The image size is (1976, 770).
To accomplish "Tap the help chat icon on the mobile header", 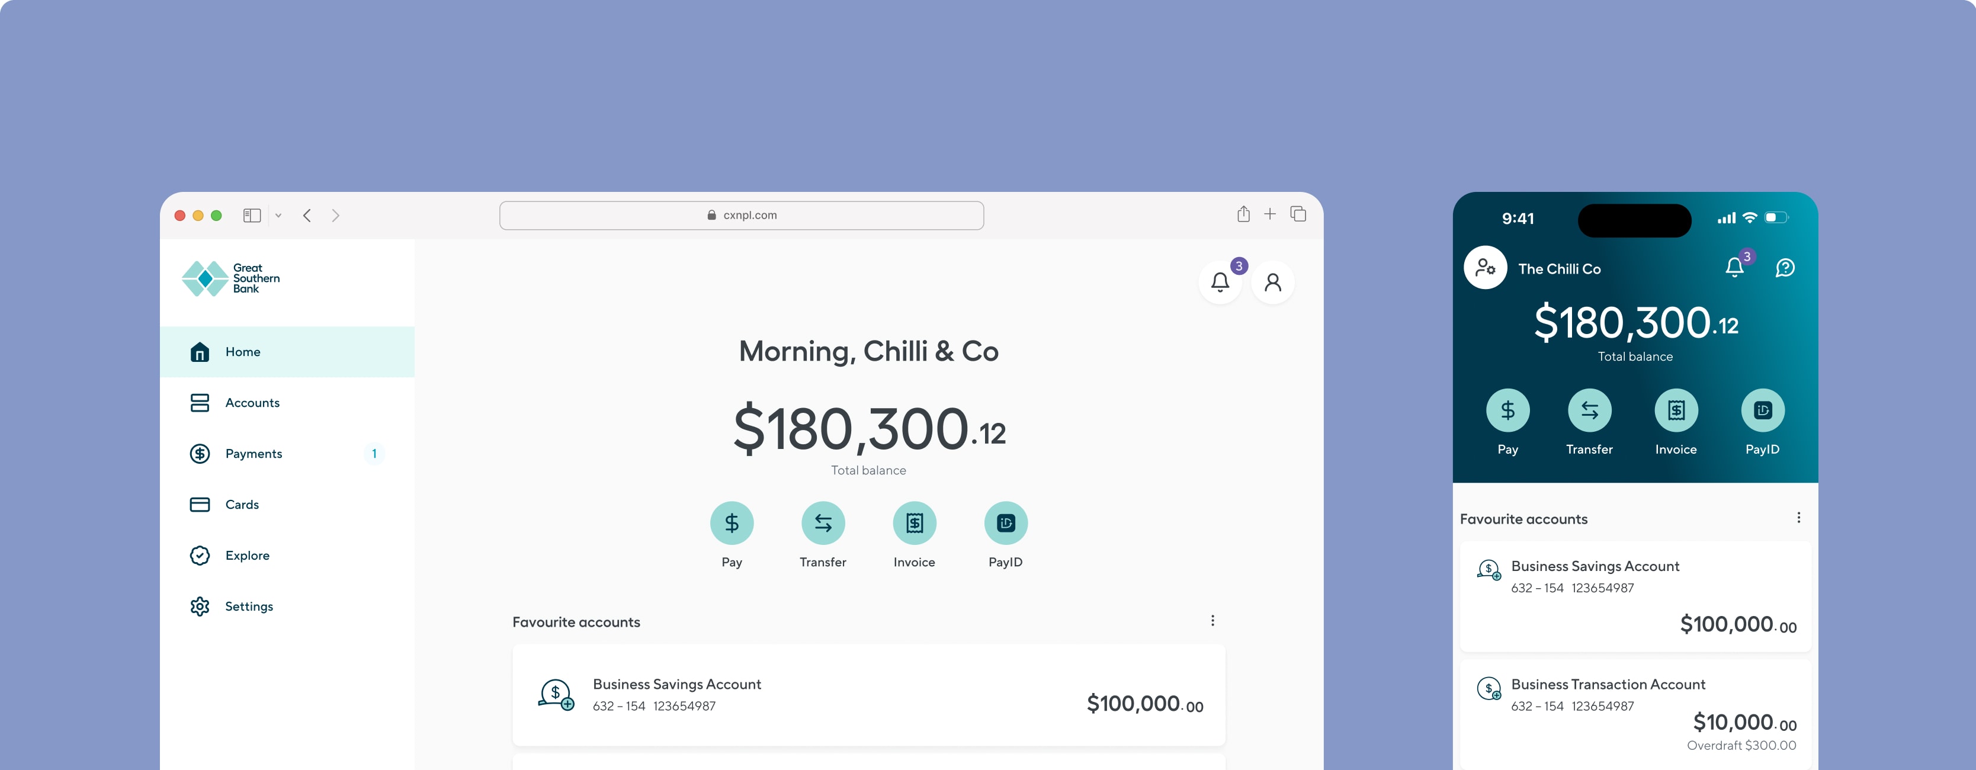I will point(1785,268).
